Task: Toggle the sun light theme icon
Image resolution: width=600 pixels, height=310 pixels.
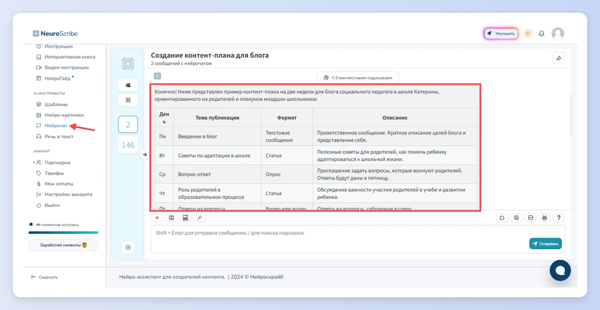Action: click(x=528, y=33)
